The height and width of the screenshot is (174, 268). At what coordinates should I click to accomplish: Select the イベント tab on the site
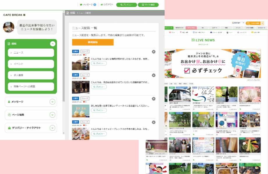pos(238,28)
